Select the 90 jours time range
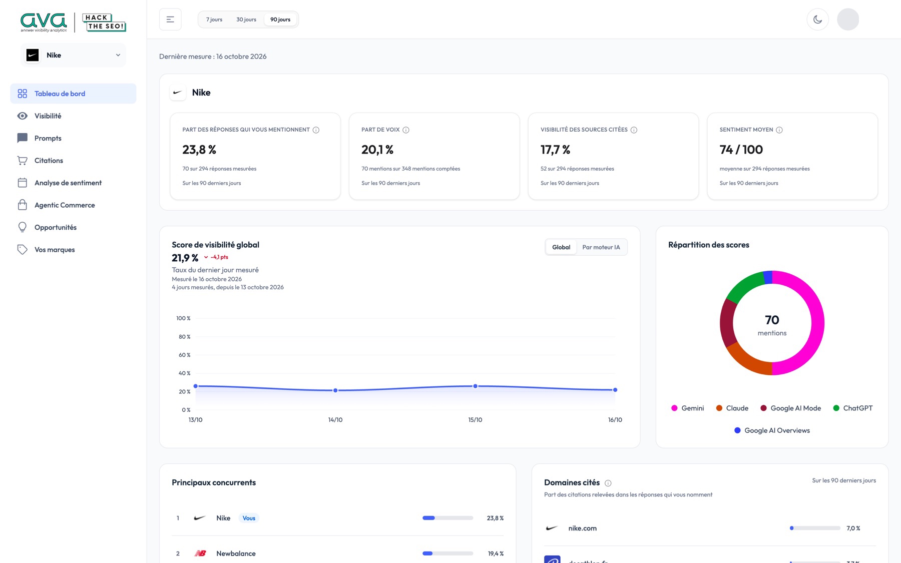Image resolution: width=901 pixels, height=563 pixels. [x=280, y=20]
